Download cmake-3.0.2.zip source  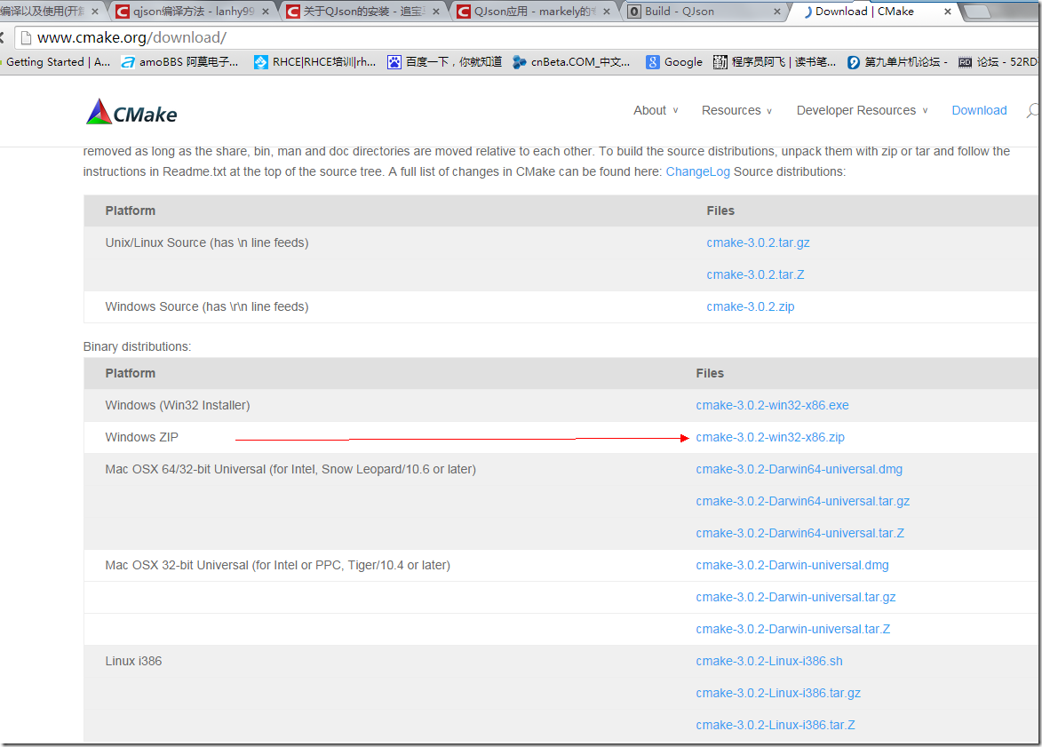[751, 306]
